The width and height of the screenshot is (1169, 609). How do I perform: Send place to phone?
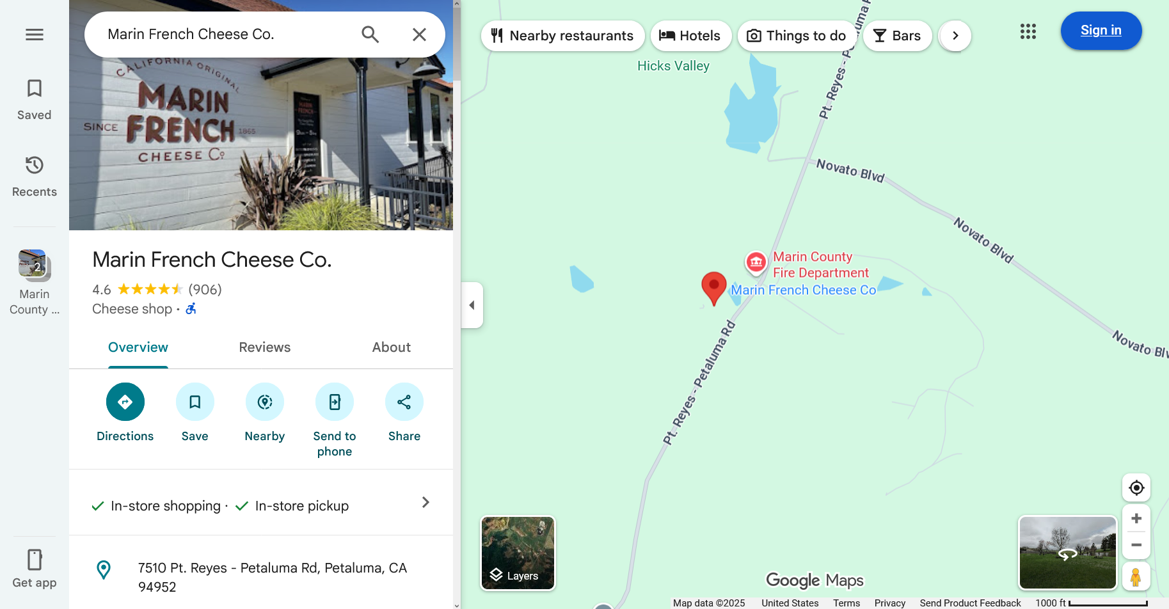(x=335, y=402)
